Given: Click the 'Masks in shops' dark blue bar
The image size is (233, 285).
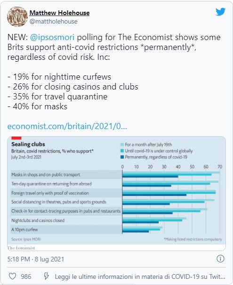Looking at the screenshot, I should coord(150,177).
